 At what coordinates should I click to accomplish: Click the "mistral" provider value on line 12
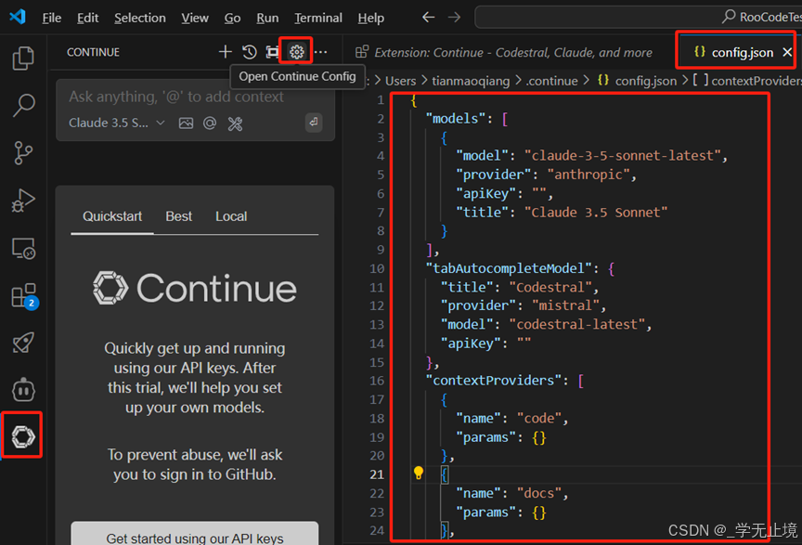tap(565, 305)
